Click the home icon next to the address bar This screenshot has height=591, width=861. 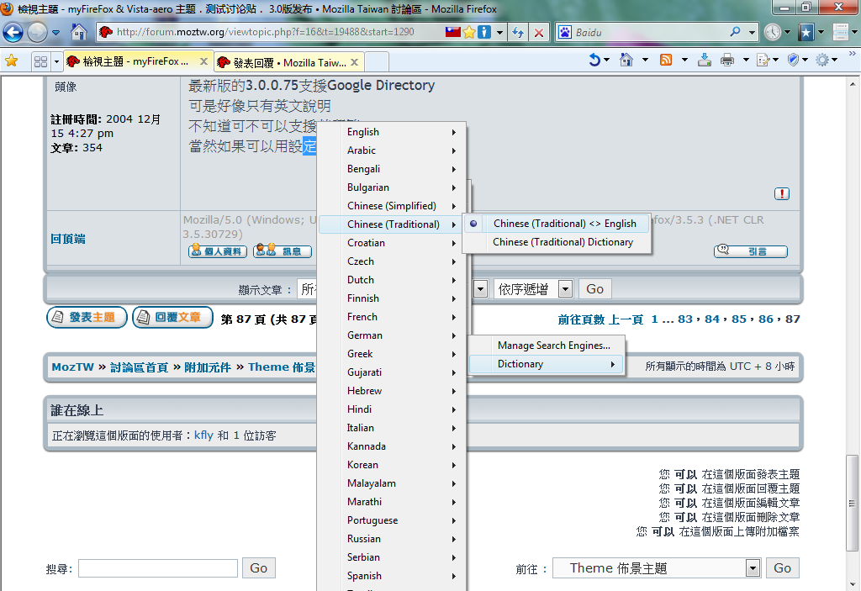78,33
